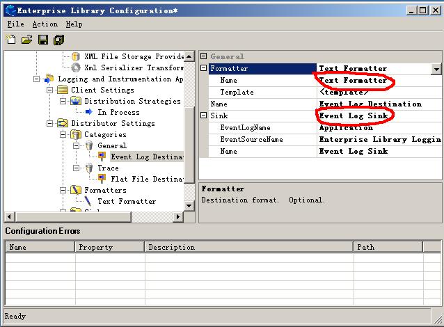
Task: Open the Action menu
Action: pyautogui.click(x=45, y=24)
